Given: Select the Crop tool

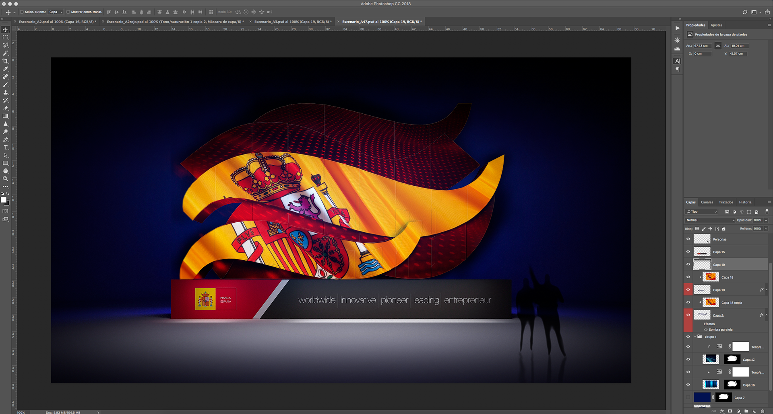Looking at the screenshot, I should pyautogui.click(x=6, y=61).
